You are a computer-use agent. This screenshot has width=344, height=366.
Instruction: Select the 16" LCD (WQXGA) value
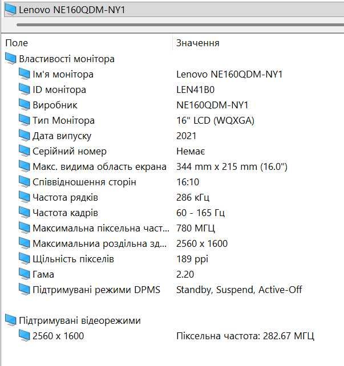pos(215,120)
